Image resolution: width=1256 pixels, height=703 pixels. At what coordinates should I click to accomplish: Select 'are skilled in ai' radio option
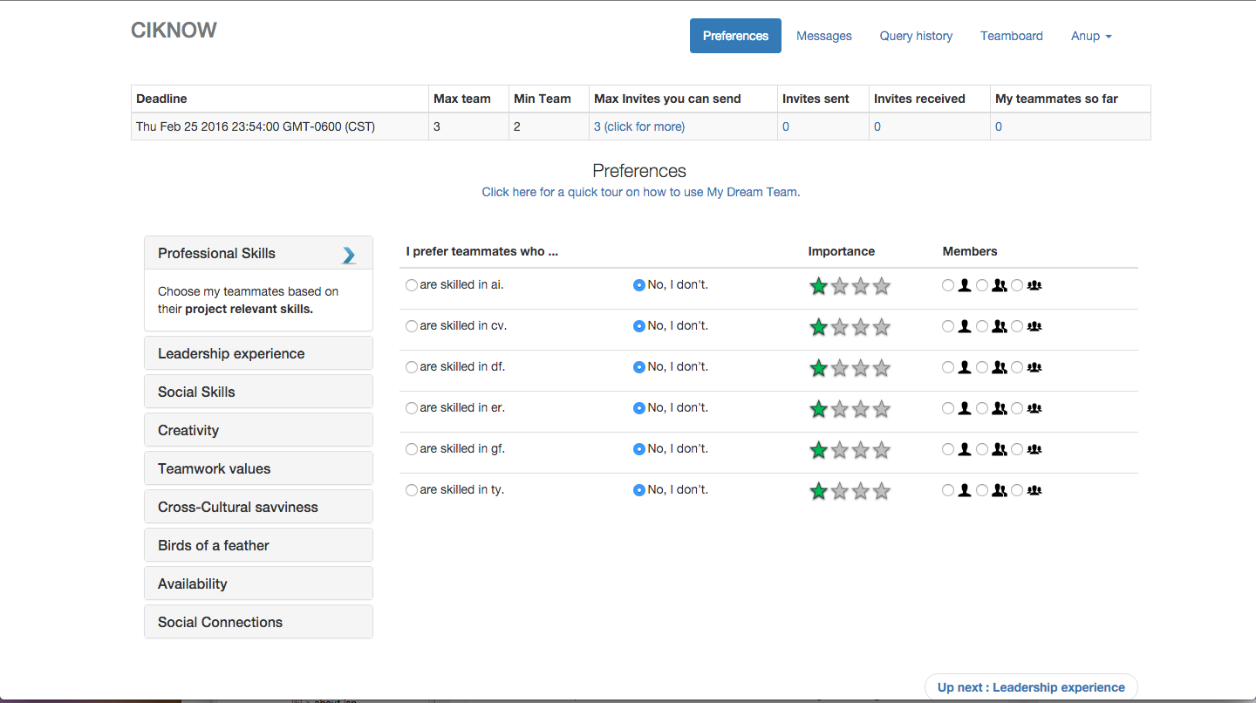(x=412, y=285)
